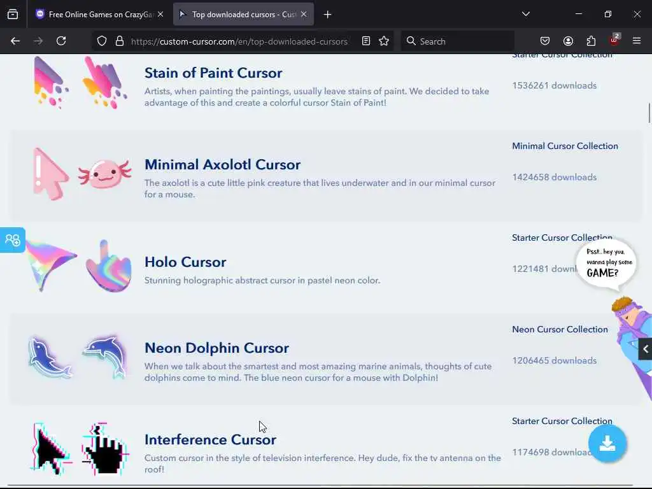Click the first Neon Dolphin cursor image
The width and height of the screenshot is (652, 489).
coord(50,358)
